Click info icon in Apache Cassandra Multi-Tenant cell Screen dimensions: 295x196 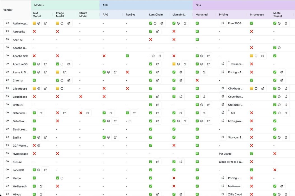(279, 48)
